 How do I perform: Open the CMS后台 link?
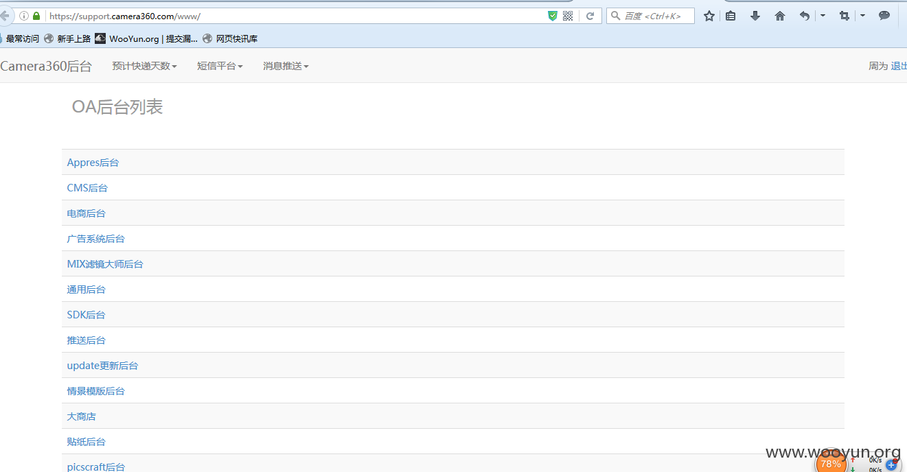tap(87, 188)
